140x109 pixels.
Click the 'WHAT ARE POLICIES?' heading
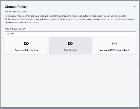(x=16, y=12)
